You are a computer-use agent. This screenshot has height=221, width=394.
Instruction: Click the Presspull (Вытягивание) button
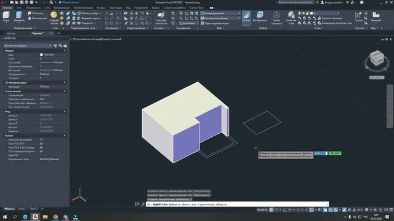37,18
